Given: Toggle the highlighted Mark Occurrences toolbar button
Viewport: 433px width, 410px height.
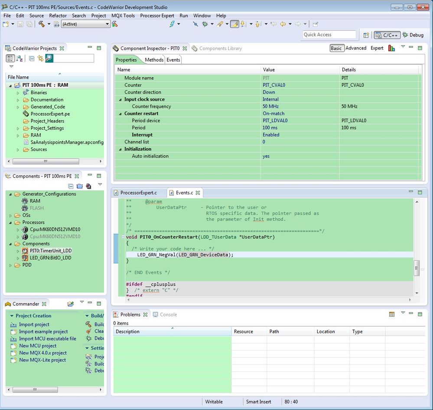Looking at the screenshot, I should click(234, 24).
